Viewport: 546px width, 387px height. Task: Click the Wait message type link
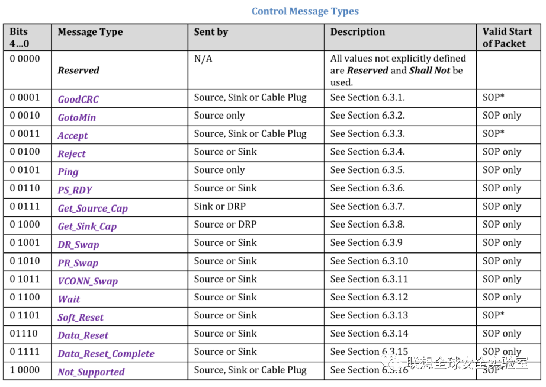coord(69,299)
